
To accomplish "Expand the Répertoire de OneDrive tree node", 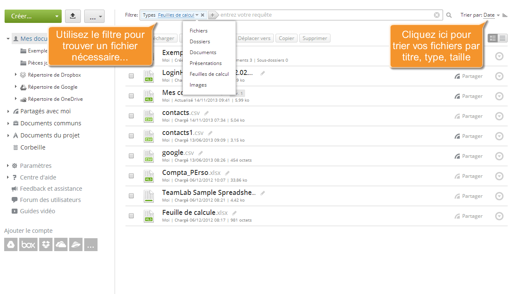I will 16,99.
